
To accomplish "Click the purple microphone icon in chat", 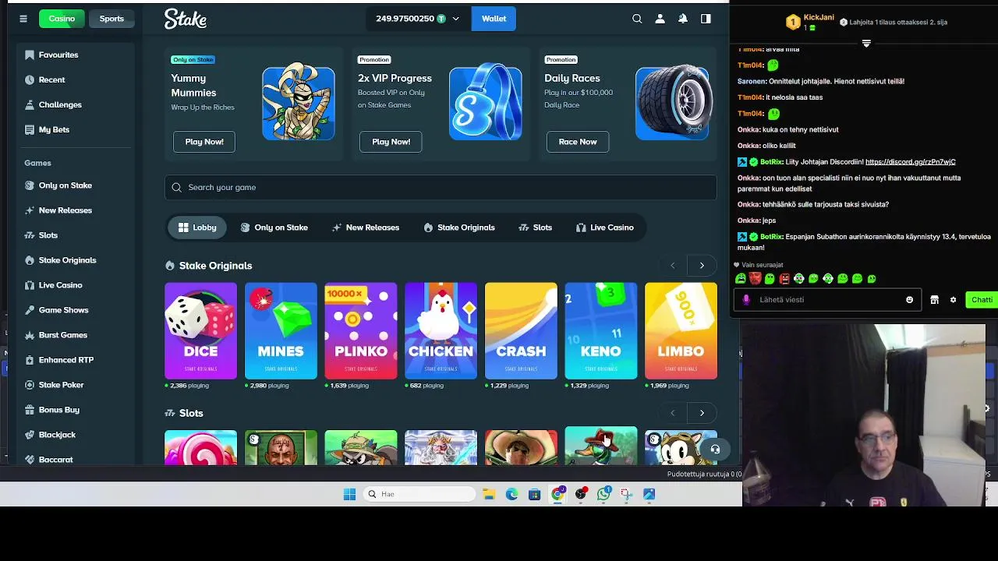I will coord(746,300).
